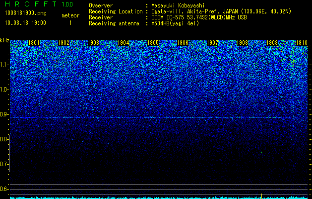The height and width of the screenshot is (199, 312).
Task: Click the meteor count label
Action: coord(70,15)
